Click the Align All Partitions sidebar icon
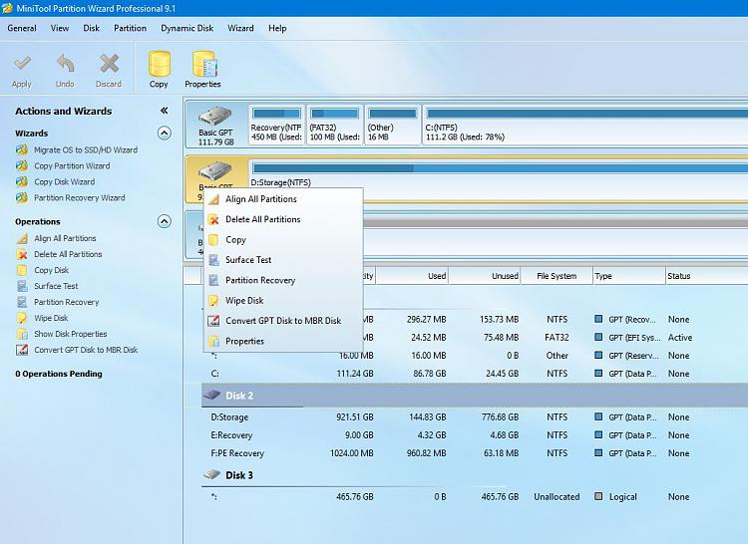This screenshot has width=748, height=544. (x=22, y=238)
